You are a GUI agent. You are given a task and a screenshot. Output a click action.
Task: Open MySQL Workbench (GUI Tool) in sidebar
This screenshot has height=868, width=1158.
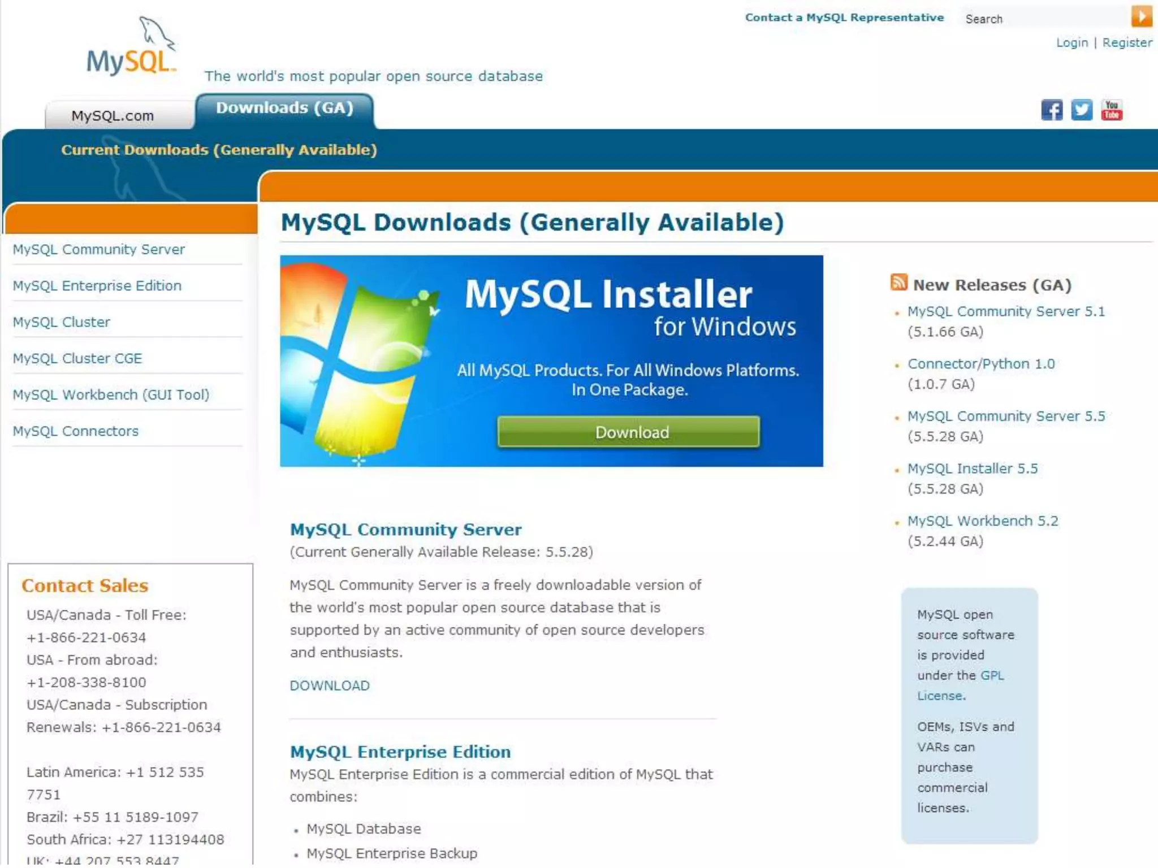click(x=111, y=394)
